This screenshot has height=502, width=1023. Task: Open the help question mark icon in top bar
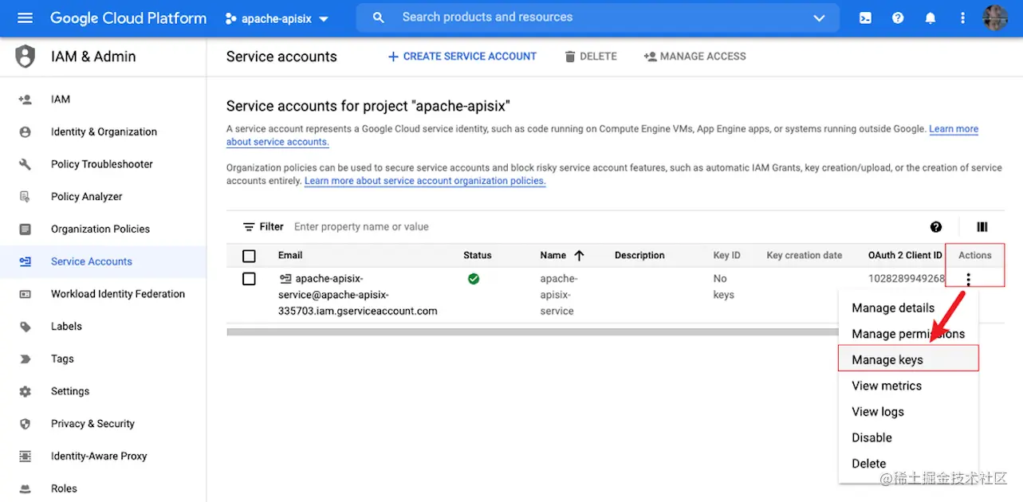pyautogui.click(x=898, y=18)
